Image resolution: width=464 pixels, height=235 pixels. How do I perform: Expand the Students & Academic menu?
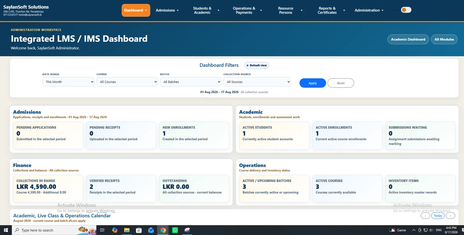[206, 10]
